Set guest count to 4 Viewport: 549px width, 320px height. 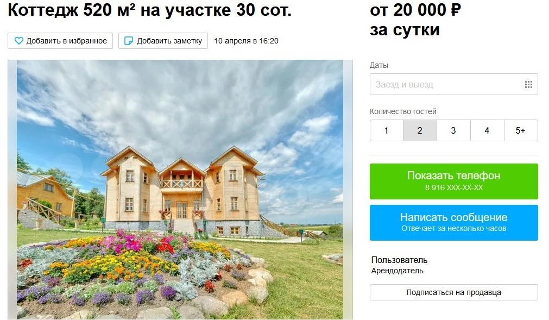click(487, 130)
